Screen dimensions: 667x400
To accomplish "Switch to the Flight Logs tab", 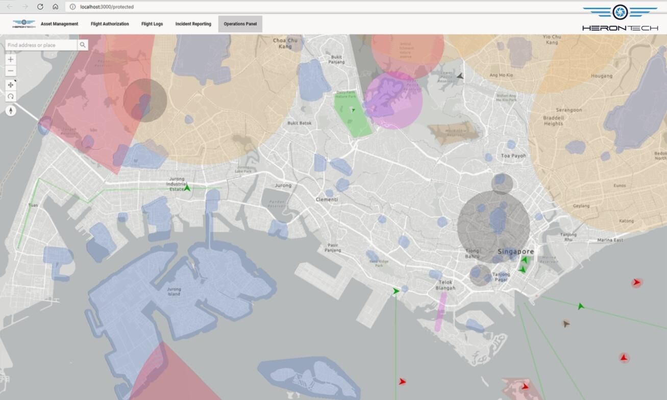I will 152,24.
